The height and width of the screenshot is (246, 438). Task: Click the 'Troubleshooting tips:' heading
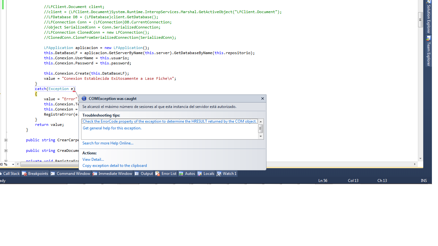(101, 115)
